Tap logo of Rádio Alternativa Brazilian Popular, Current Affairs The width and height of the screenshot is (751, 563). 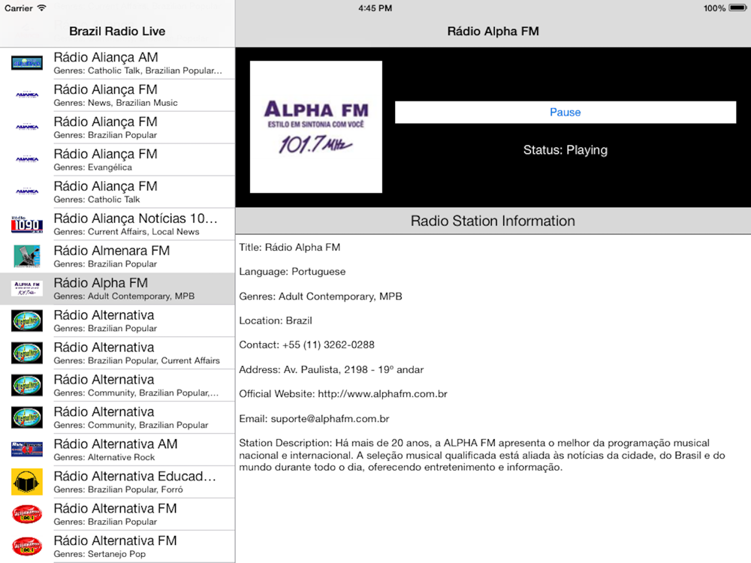[x=27, y=353]
